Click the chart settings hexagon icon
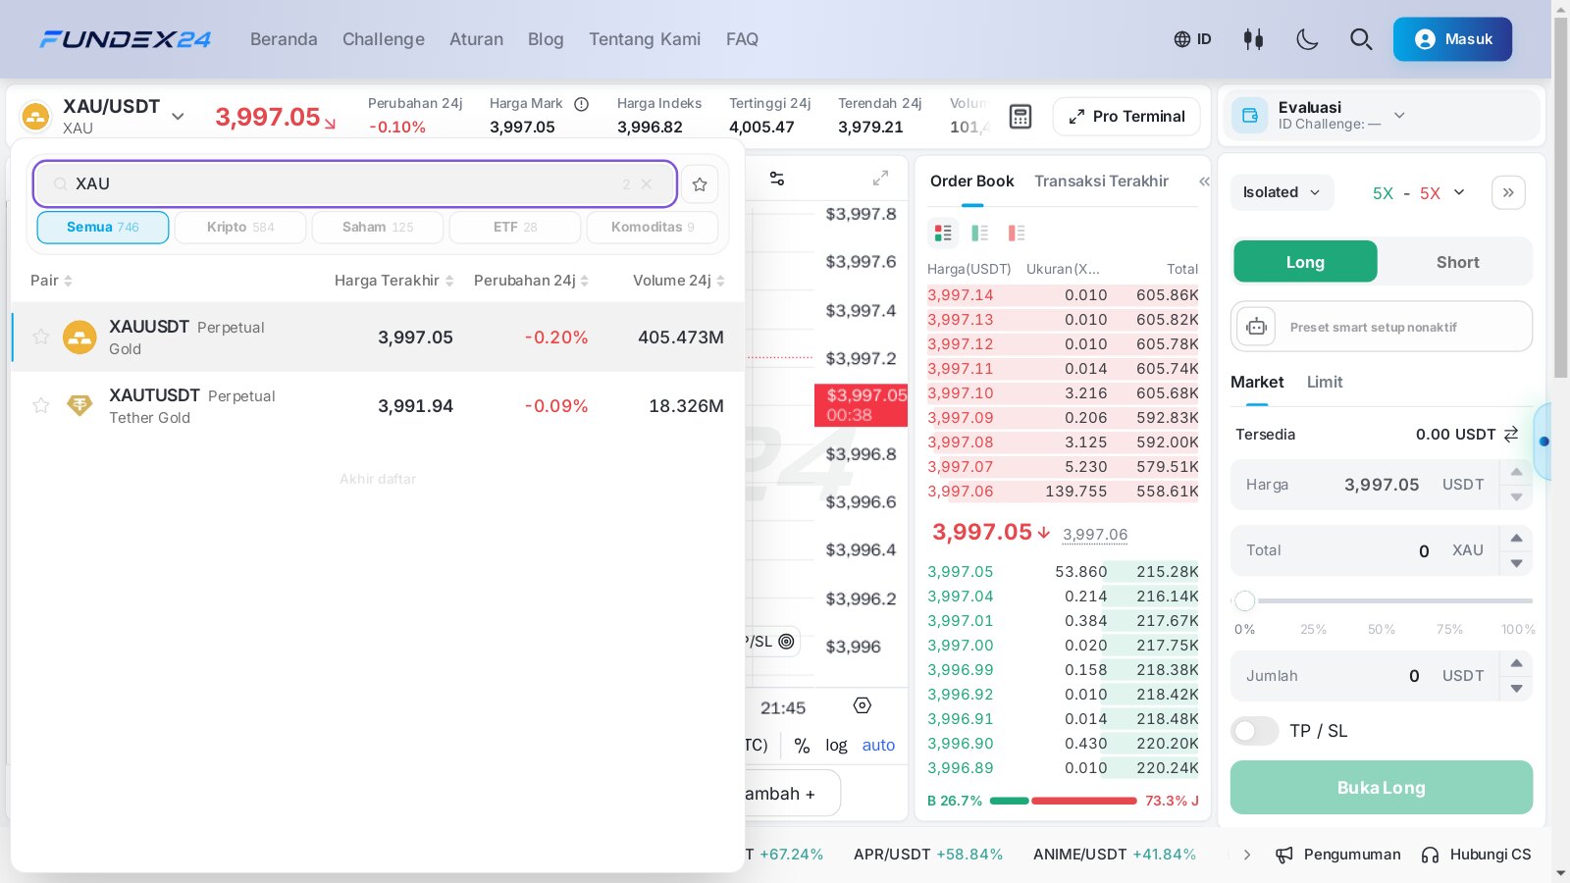The image size is (1570, 883). pyautogui.click(x=863, y=705)
